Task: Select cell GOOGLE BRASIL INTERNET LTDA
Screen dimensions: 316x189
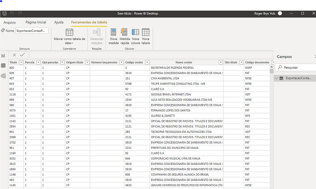Action: [187, 94]
